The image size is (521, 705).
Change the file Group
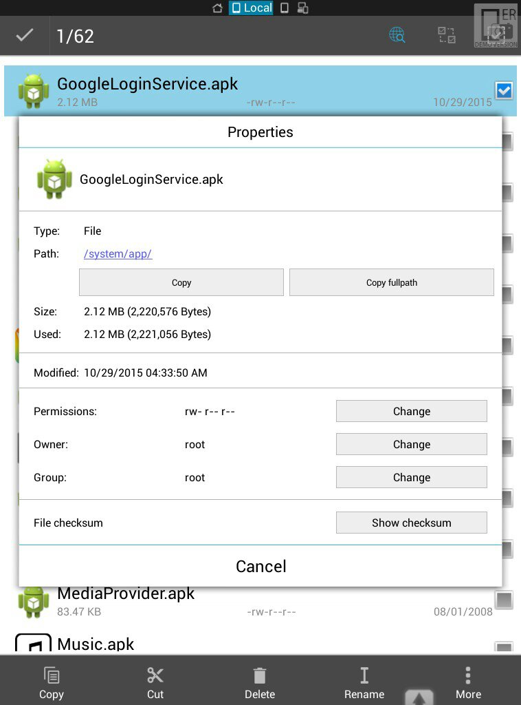(x=412, y=477)
